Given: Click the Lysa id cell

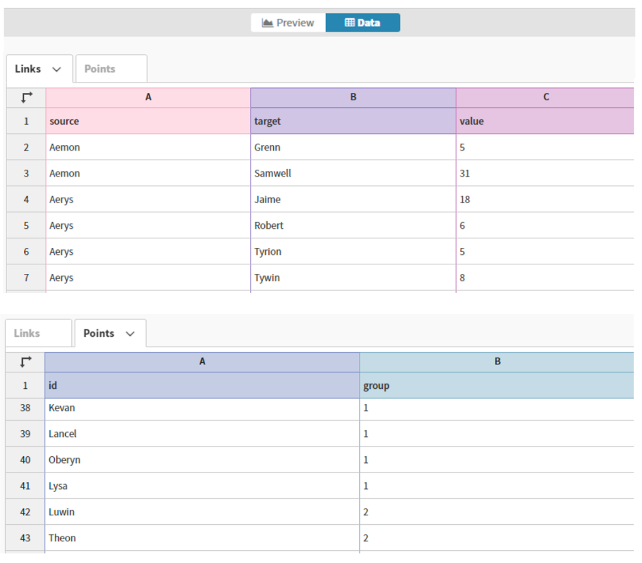Looking at the screenshot, I should point(202,486).
